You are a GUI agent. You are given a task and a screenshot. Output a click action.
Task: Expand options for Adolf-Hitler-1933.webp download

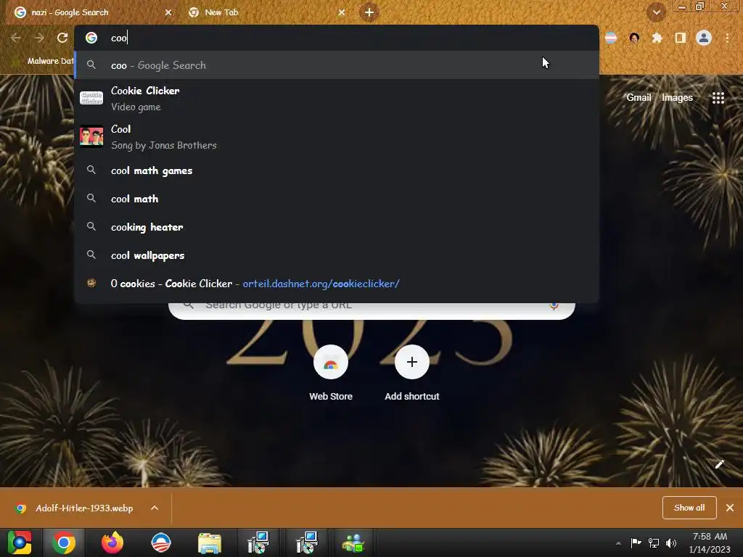155,508
